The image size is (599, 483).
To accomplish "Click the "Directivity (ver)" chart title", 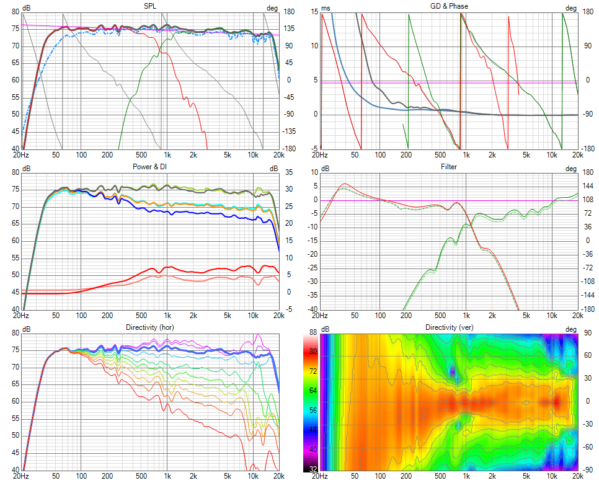I will [x=449, y=327].
